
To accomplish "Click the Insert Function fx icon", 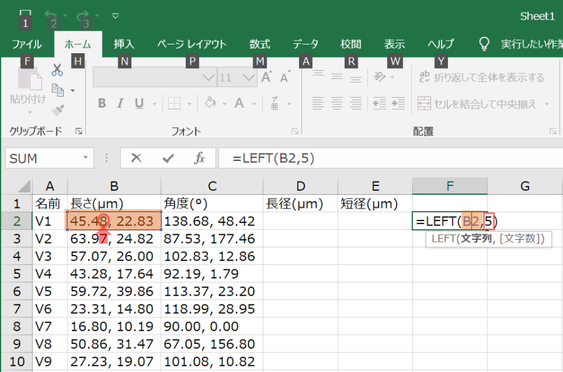I will pos(200,158).
